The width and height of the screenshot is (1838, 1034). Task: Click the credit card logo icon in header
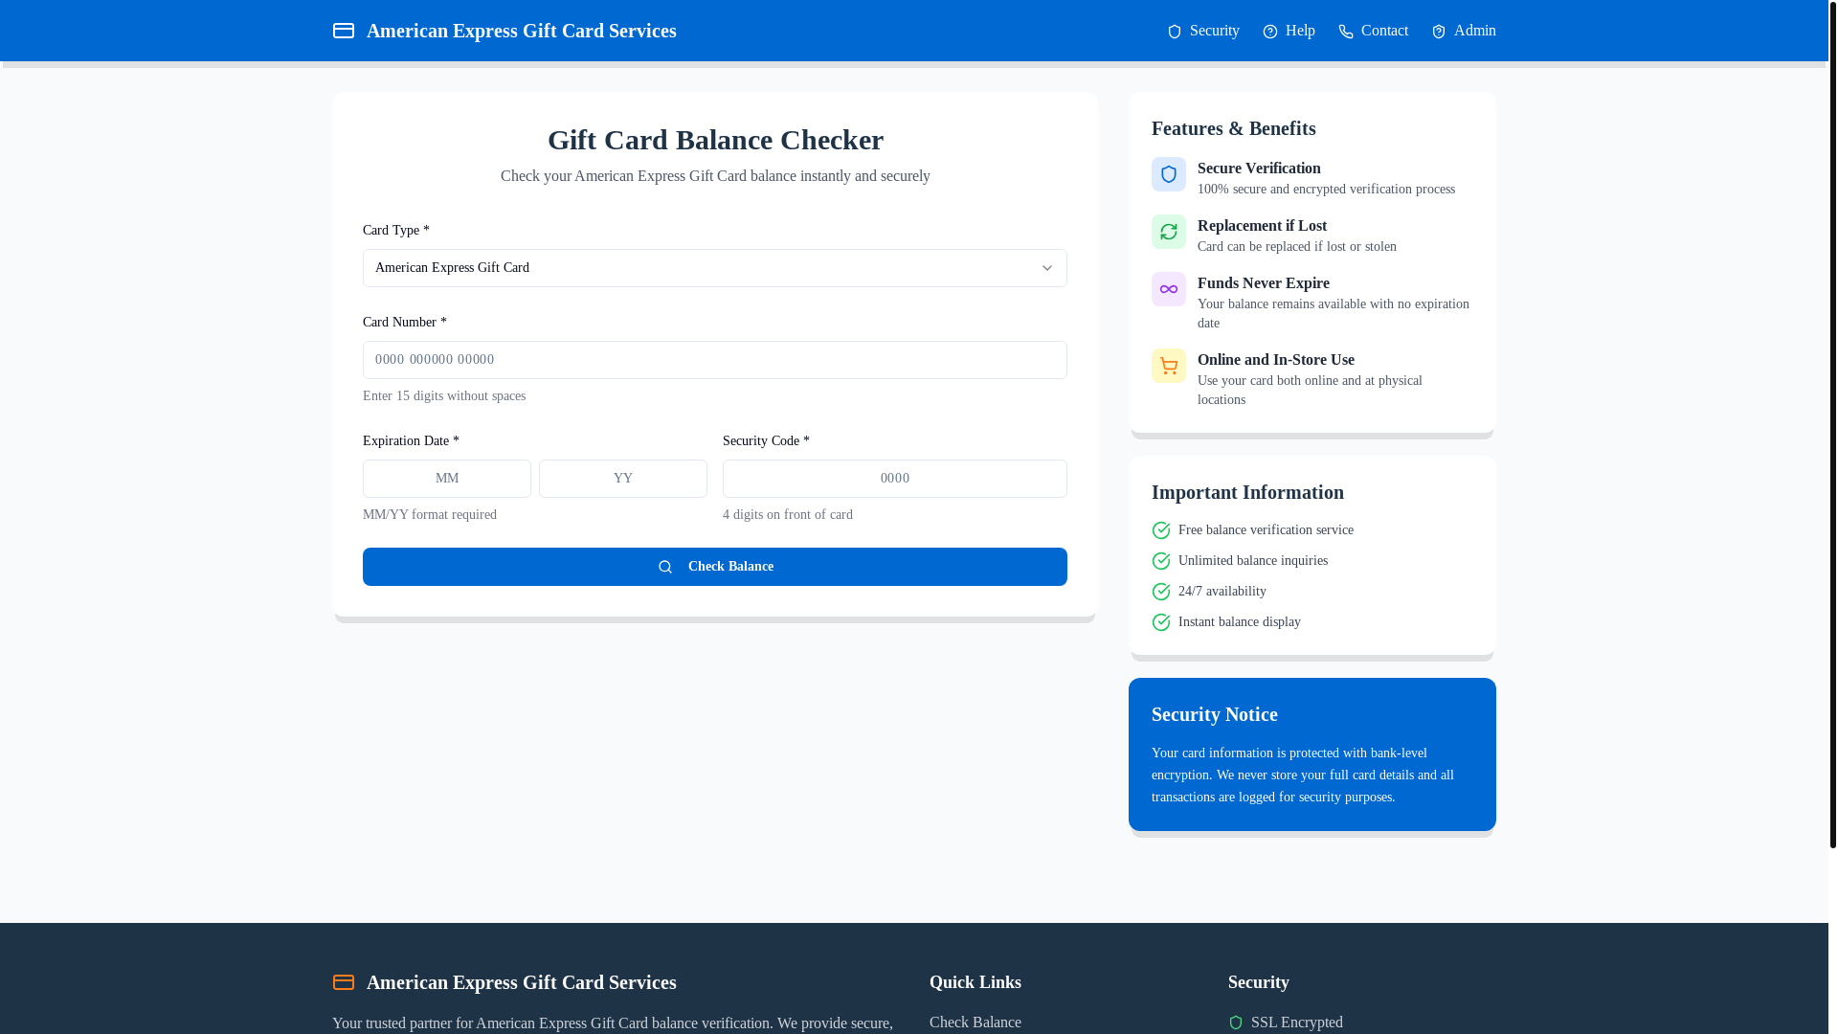coord(344,31)
